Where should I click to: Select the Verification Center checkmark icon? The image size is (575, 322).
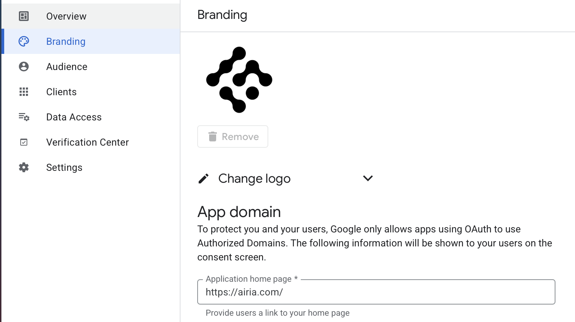tap(23, 142)
